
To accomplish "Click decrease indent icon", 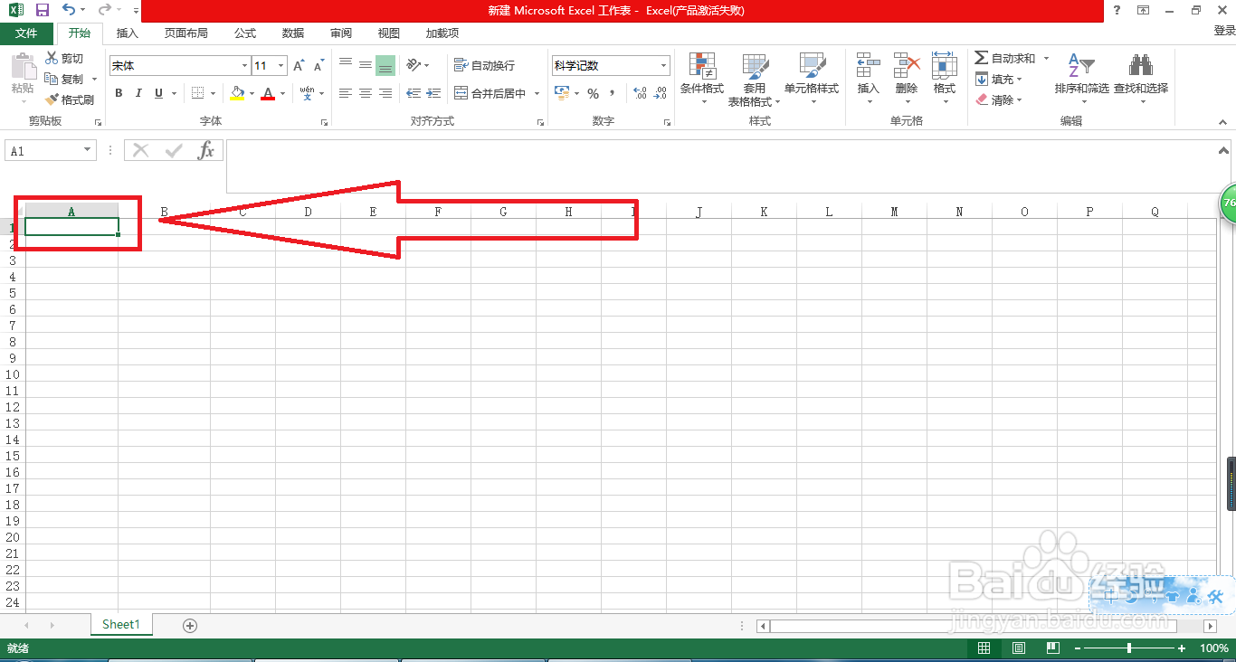I will 414,93.
